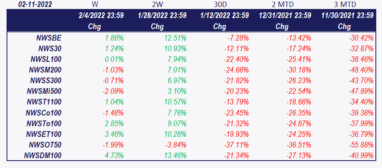Image resolution: width=382 pixels, height=168 pixels.
Task: Click the NWS30 row label
Action: (50, 49)
